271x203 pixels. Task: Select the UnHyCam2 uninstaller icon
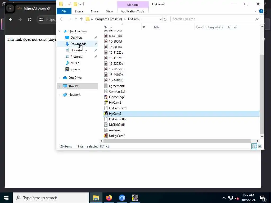pos(106,136)
